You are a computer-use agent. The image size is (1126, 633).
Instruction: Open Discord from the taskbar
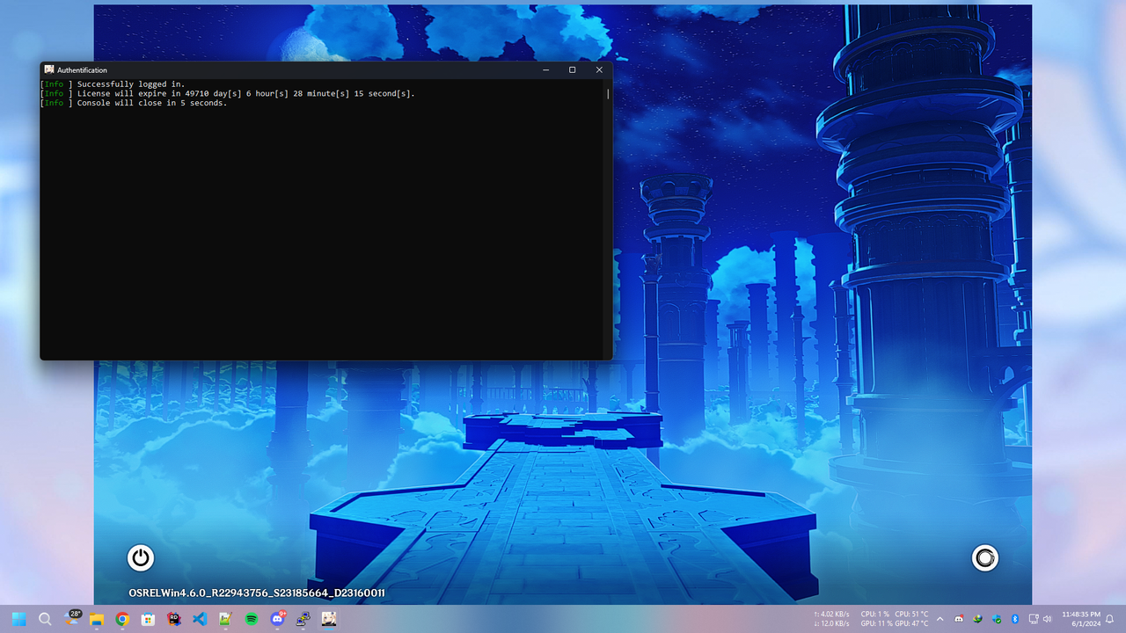point(278,619)
